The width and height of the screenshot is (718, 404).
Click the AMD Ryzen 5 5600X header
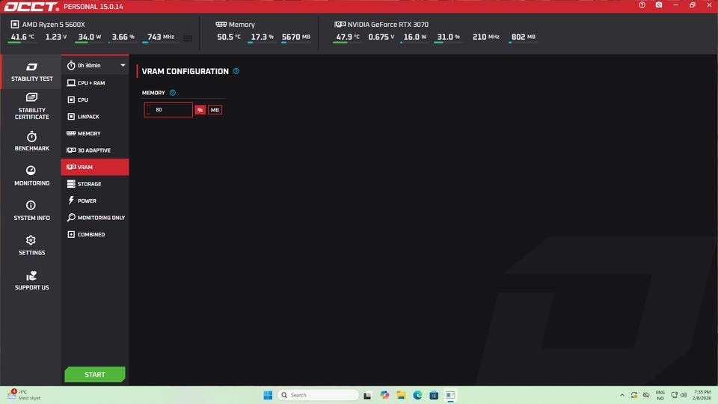(x=48, y=24)
